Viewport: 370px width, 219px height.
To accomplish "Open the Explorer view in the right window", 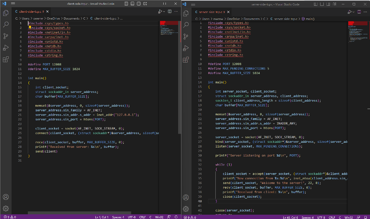I will (x=186, y=13).
